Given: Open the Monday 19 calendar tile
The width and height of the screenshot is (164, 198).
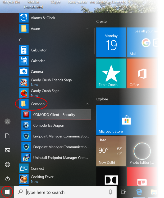Looking at the screenshot, I should click(x=111, y=42).
